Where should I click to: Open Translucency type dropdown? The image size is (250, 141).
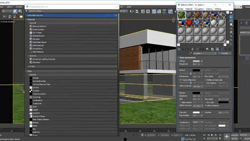(x=198, y=122)
